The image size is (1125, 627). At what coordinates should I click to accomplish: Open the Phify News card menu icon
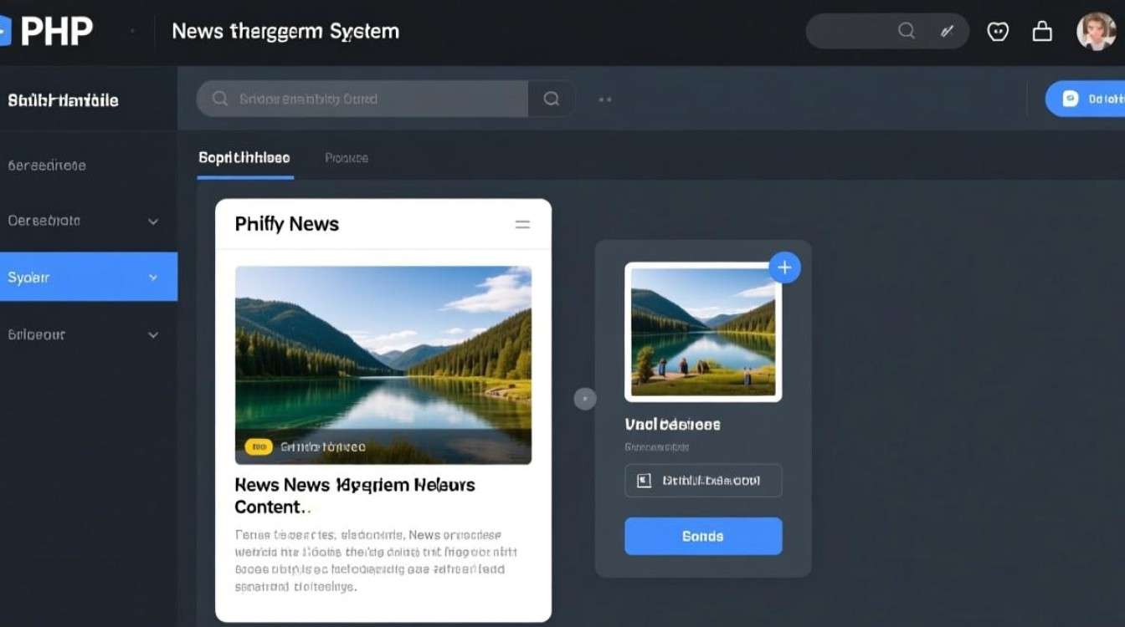coord(522,224)
